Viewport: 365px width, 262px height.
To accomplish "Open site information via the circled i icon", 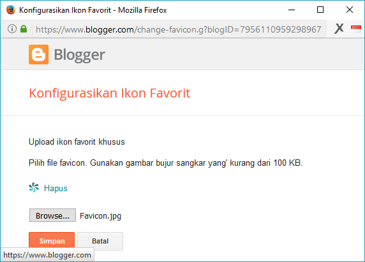I will click(12, 29).
